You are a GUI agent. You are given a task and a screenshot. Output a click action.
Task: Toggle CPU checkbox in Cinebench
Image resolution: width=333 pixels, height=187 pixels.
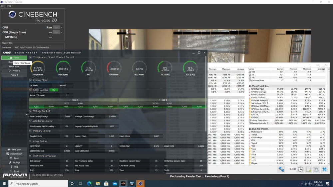point(62,27)
